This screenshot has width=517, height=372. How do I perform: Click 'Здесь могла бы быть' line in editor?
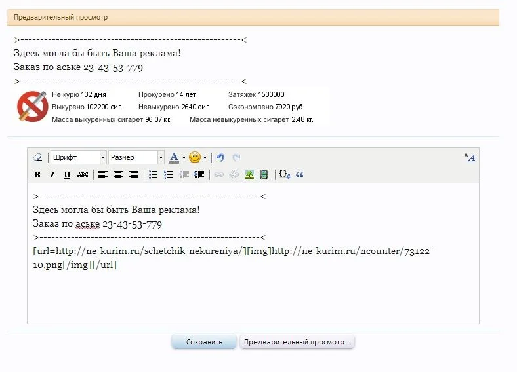[x=116, y=210]
